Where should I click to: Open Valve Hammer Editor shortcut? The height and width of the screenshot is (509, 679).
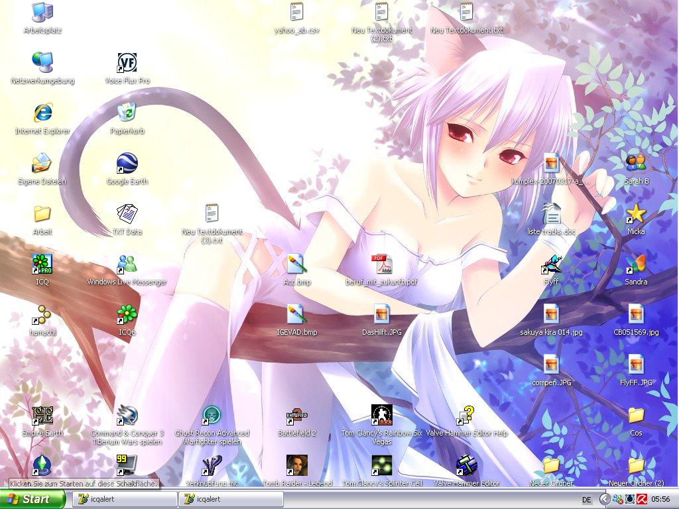[466, 466]
